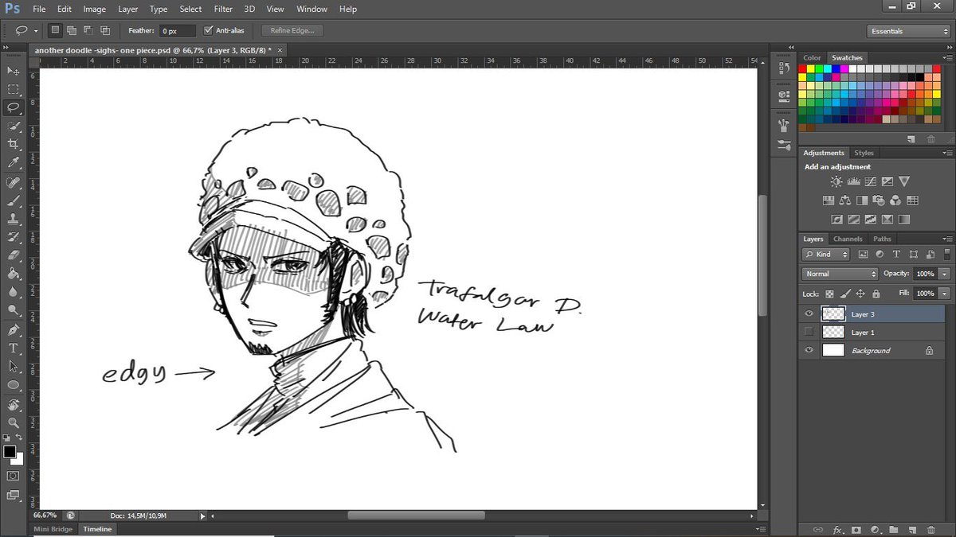956x537 pixels.
Task: Click the Feather input field
Action: [177, 31]
